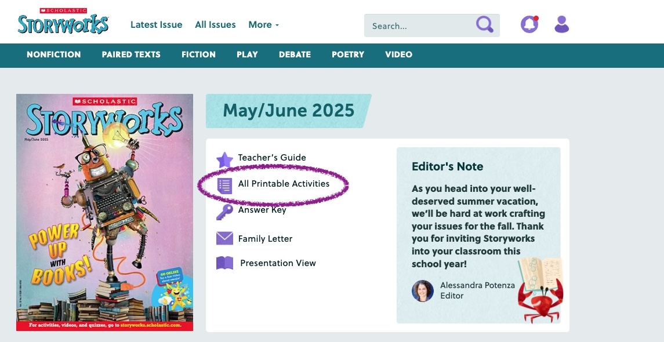
Task: Open the Debate section
Action: click(295, 54)
